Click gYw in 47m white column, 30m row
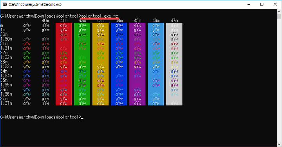Viewport: 282px width, 147px height. click(174, 34)
